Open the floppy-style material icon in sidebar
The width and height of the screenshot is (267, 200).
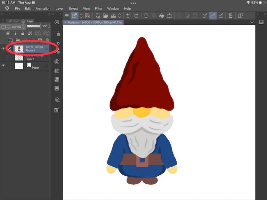click(x=57, y=88)
